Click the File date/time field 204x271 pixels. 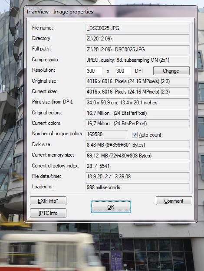[138, 177]
